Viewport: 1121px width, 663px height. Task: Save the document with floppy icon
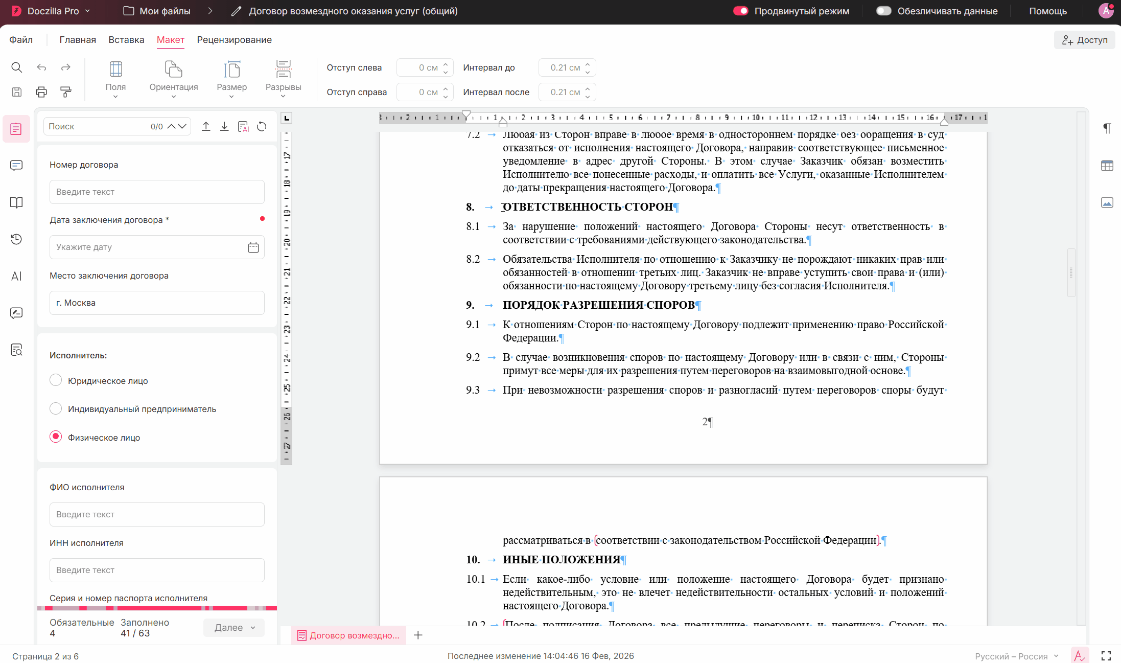tap(16, 92)
